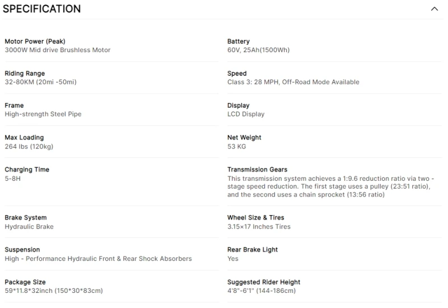Screen dimensions: 448x308
Task: Click the Transmission Gears description paragraph
Action: (330, 186)
